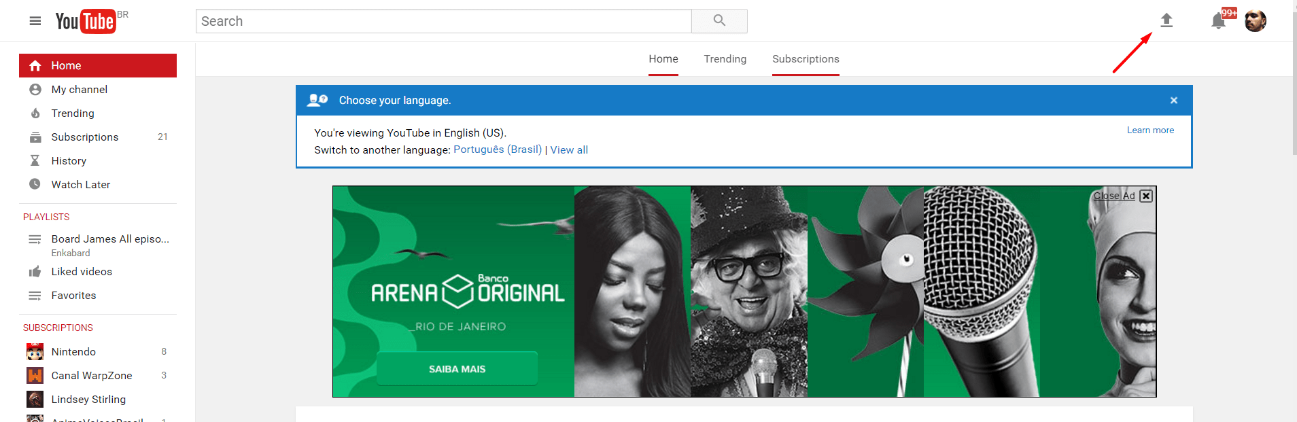The width and height of the screenshot is (1297, 422).
Task: Click the Watch Later clock icon
Action: click(x=35, y=184)
